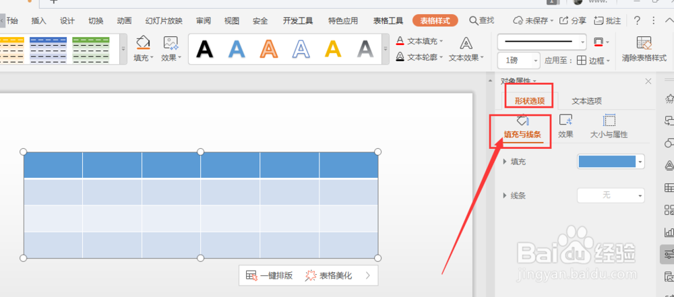The width and height of the screenshot is (674, 297).
Task: Click the sidebar table icon
Action: [669, 188]
